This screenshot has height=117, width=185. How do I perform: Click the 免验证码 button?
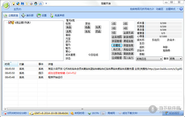click(x=129, y=50)
